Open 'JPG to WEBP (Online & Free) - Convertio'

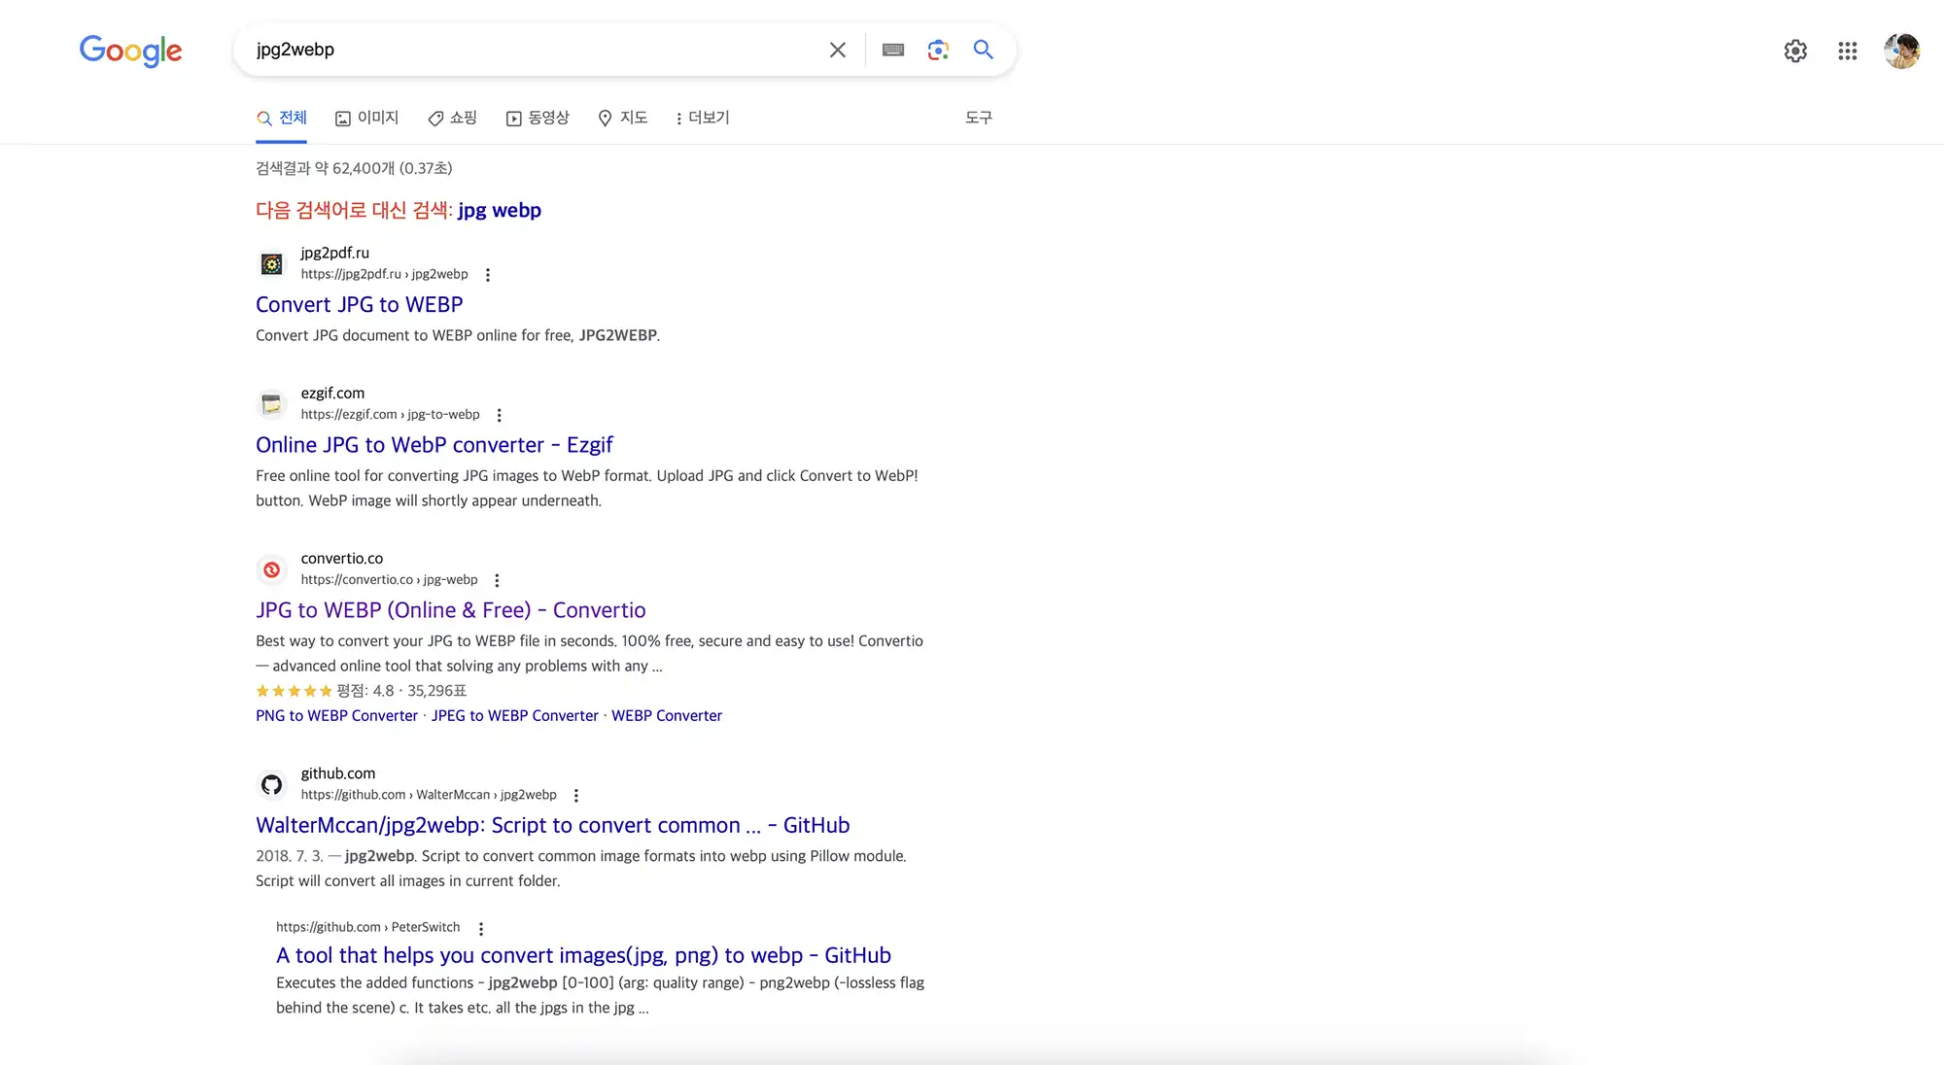(x=451, y=609)
